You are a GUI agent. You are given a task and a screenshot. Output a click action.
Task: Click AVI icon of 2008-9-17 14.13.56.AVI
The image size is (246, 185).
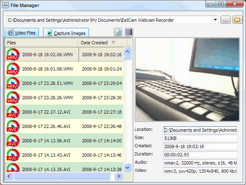coord(13,140)
